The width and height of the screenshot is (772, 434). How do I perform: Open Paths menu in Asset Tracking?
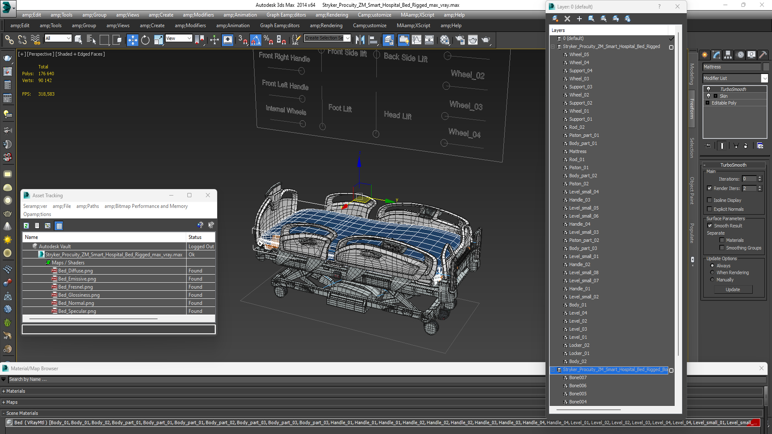[x=88, y=206]
